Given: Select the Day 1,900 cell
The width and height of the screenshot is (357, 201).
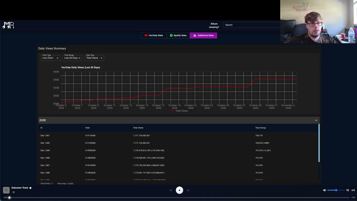Looking at the screenshot, I should click(x=45, y=143).
